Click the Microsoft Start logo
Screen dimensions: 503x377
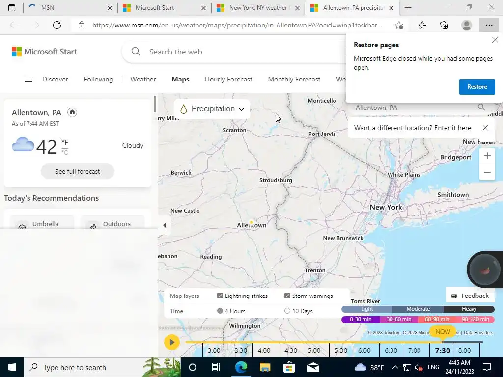[x=45, y=52]
